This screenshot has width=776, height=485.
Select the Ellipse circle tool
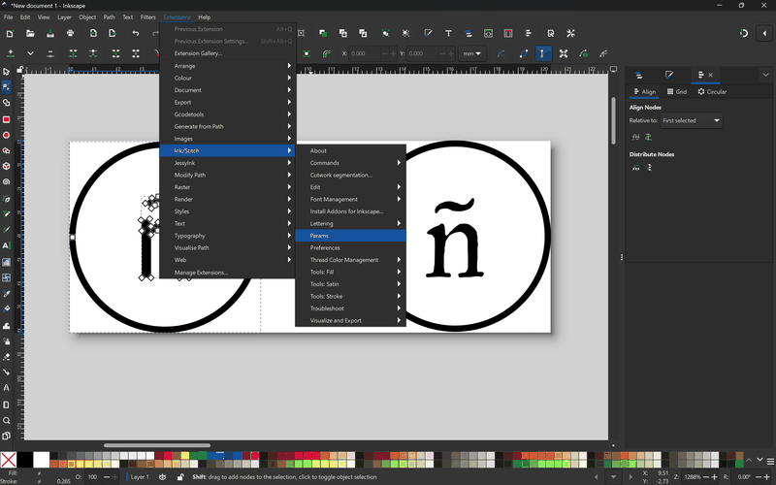click(6, 135)
